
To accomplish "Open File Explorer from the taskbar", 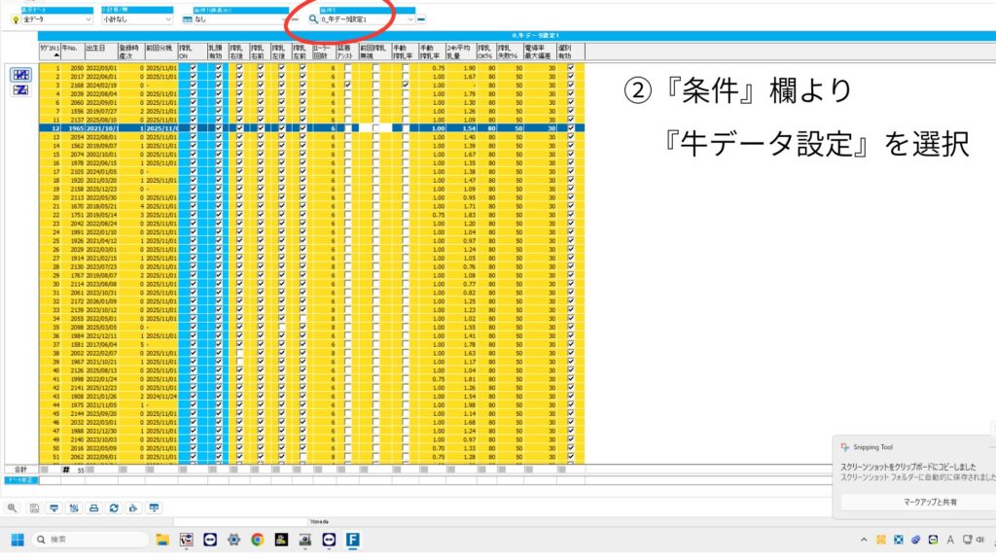I will pos(162,540).
